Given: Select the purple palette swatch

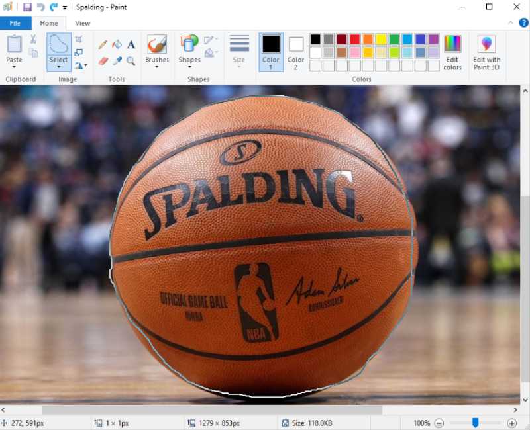Looking at the screenshot, I should pos(434,39).
